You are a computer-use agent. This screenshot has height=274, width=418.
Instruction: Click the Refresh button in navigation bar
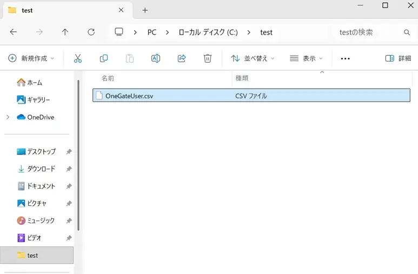coord(91,32)
